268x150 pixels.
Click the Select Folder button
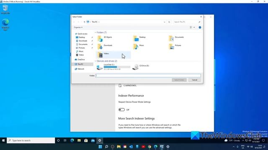pyautogui.click(x=179, y=80)
